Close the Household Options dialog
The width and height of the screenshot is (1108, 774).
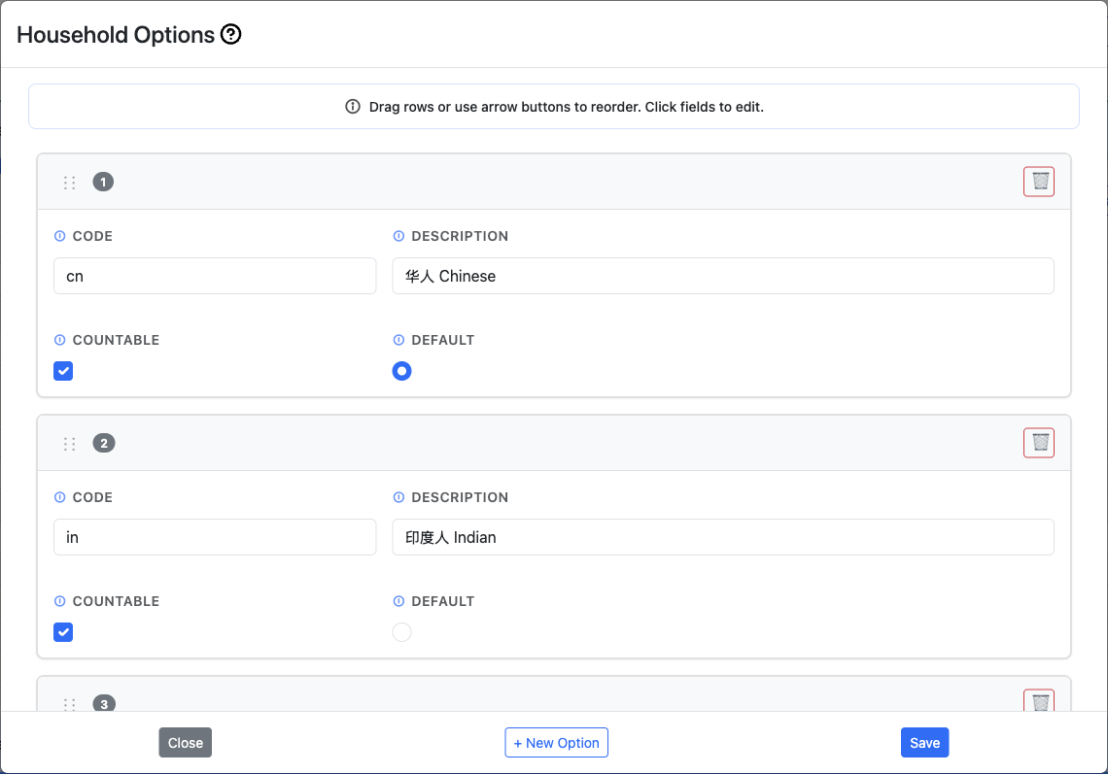click(185, 742)
